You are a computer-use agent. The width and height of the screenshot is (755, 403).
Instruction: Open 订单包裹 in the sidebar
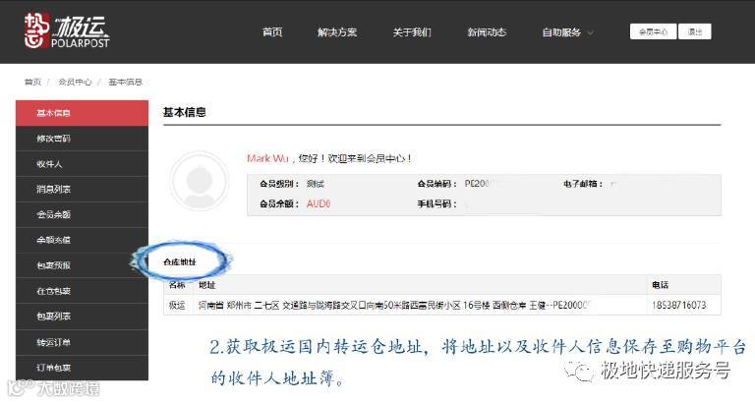point(82,368)
